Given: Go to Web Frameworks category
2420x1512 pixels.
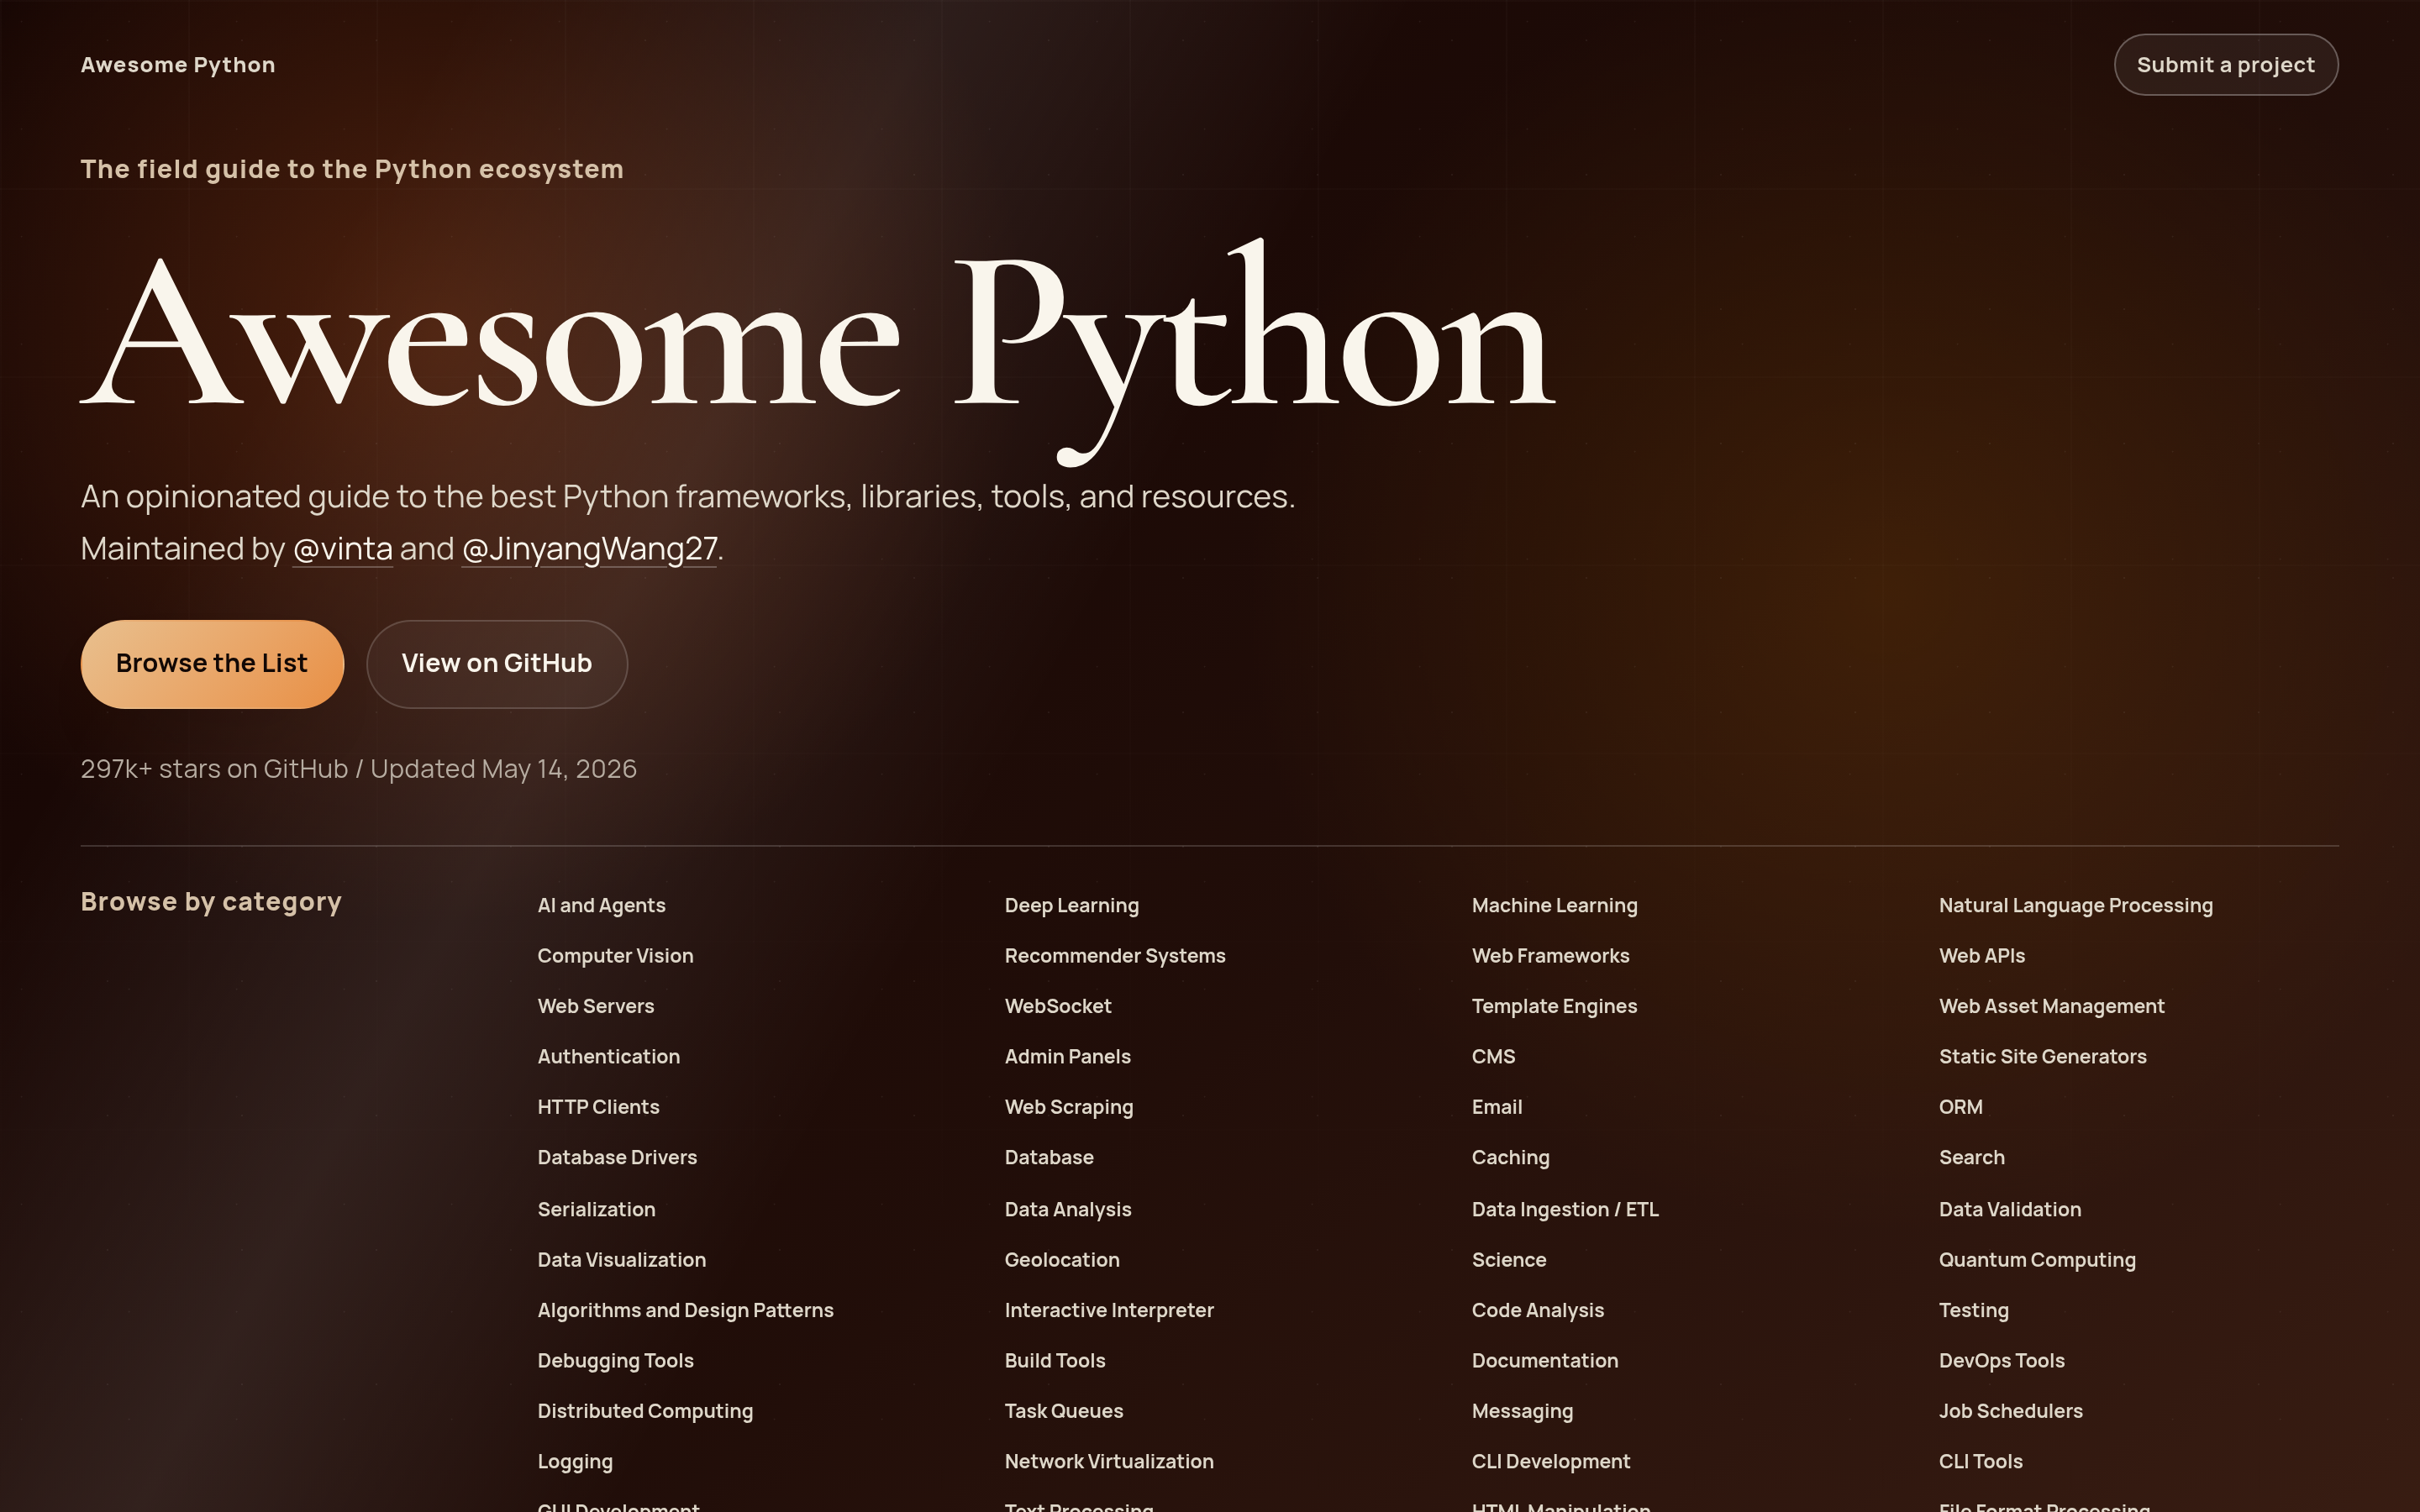Looking at the screenshot, I should point(1550,956).
